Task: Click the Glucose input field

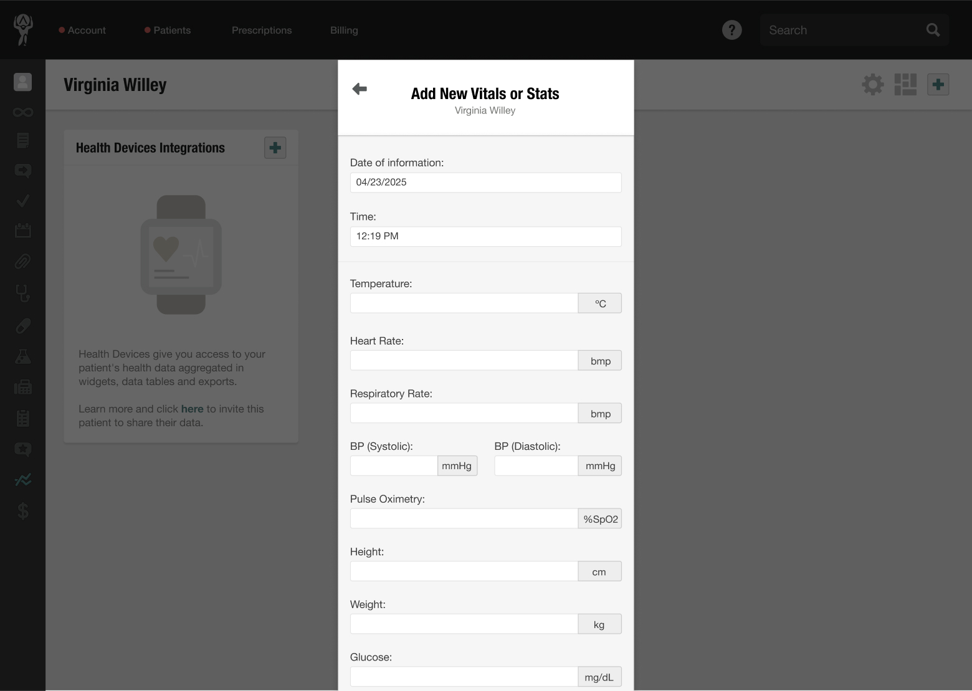Action: pyautogui.click(x=464, y=677)
